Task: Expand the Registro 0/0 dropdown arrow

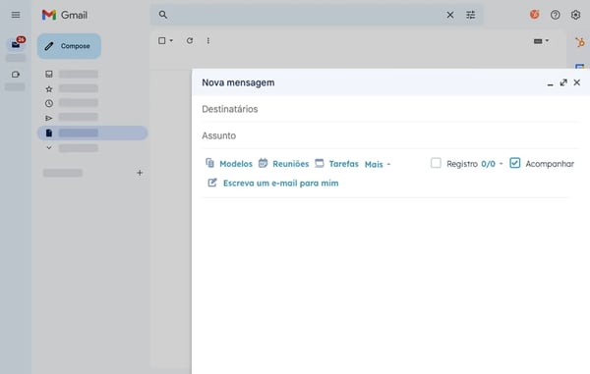Action: [x=501, y=164]
